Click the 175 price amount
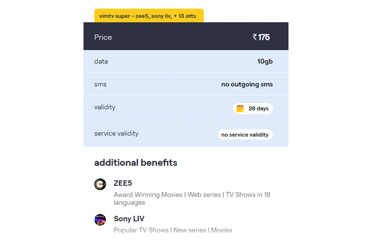The image size is (376, 242). [x=264, y=37]
